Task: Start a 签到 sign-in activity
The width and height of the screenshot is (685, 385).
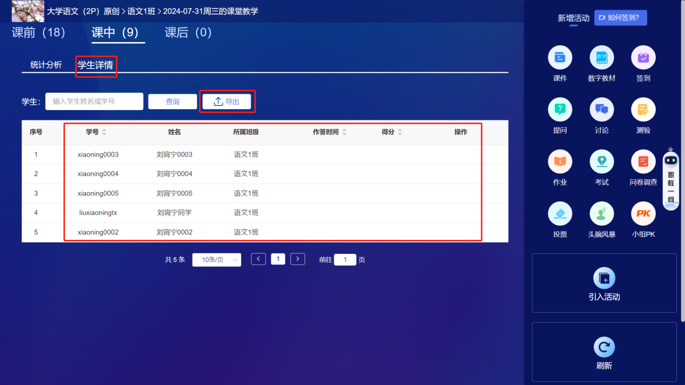Action: point(643,58)
